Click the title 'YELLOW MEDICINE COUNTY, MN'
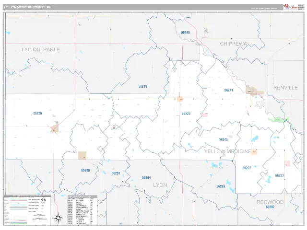 28,7
